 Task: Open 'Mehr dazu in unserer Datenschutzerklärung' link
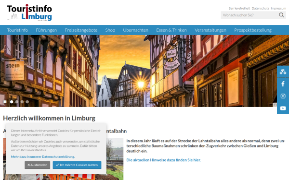tap(43, 156)
